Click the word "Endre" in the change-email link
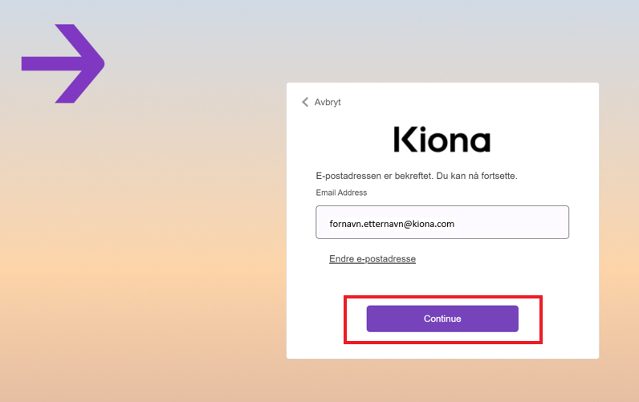Viewport: 639px width, 402px height. pos(341,258)
